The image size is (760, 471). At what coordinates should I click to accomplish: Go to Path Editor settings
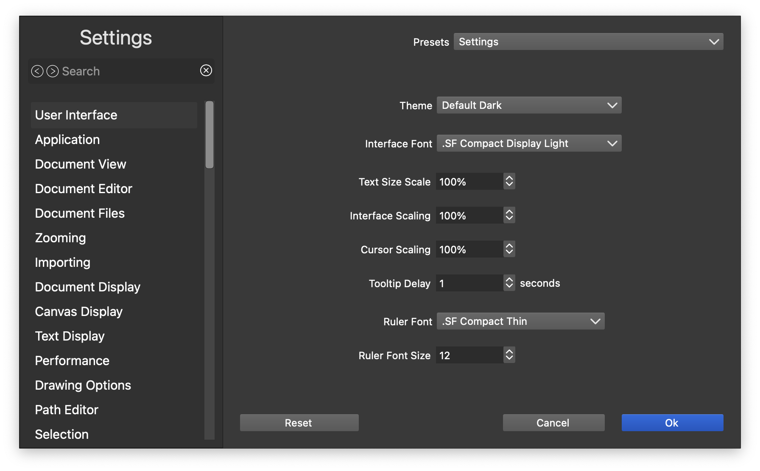pos(67,410)
